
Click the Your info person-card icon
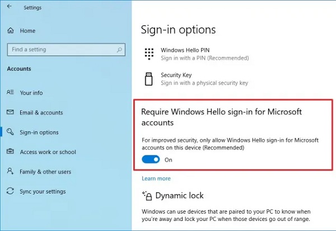(10, 92)
